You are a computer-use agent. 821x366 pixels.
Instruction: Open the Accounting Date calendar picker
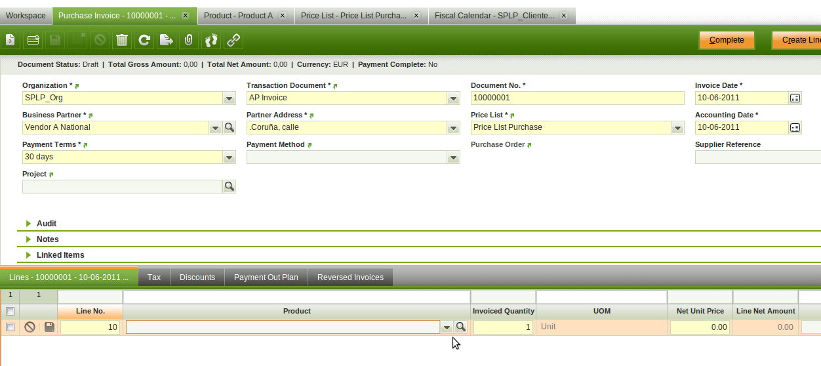(x=795, y=127)
